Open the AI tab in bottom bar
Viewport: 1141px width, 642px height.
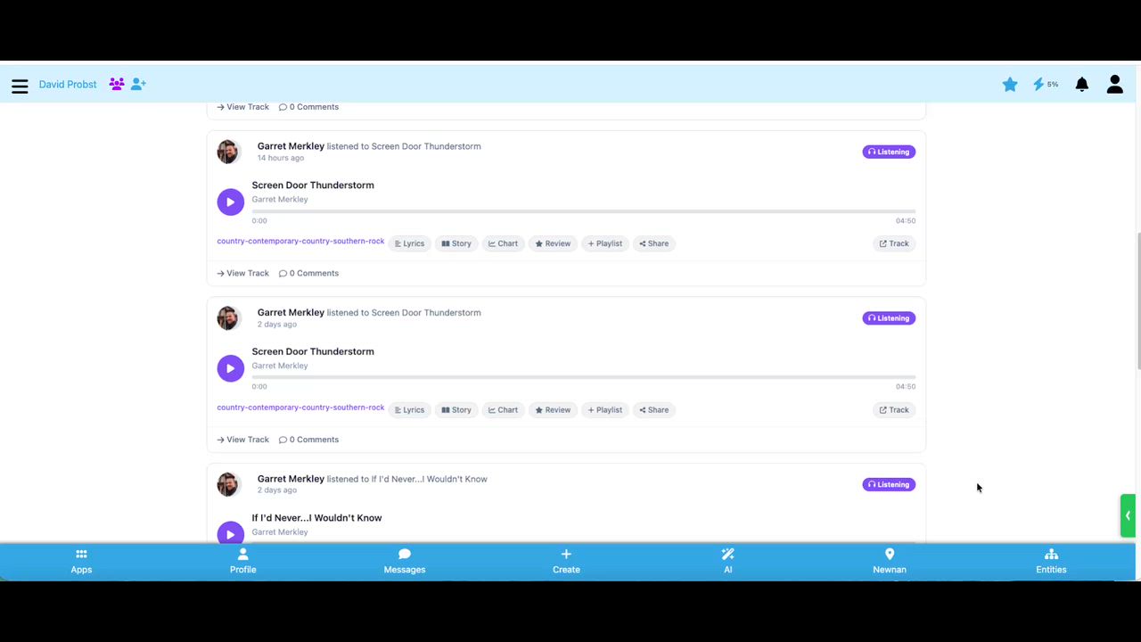pyautogui.click(x=728, y=562)
